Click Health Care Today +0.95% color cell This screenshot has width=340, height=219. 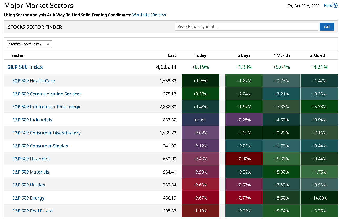point(201,81)
